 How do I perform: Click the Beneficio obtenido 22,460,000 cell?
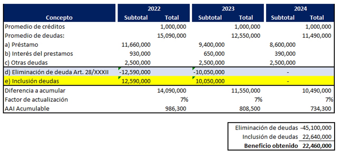tap(316, 146)
